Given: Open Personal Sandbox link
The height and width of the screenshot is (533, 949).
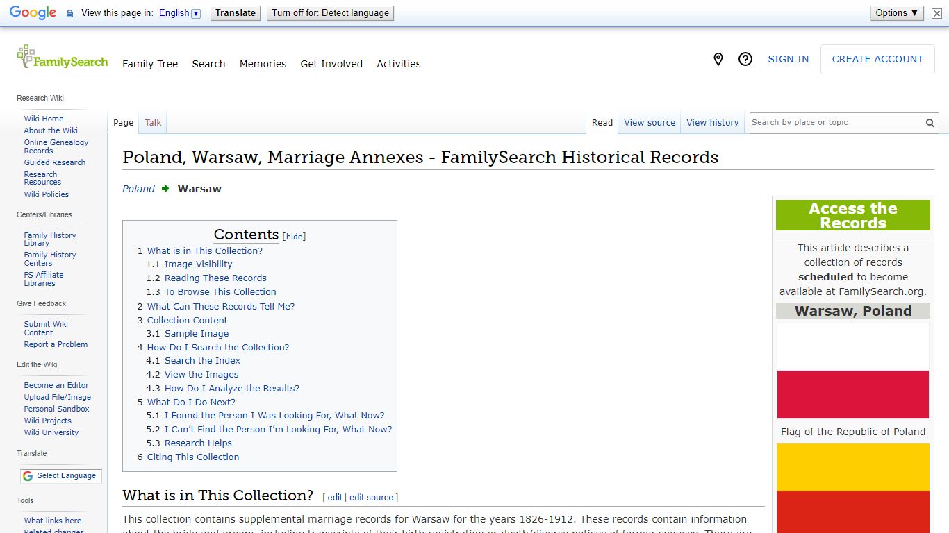Looking at the screenshot, I should (56, 409).
